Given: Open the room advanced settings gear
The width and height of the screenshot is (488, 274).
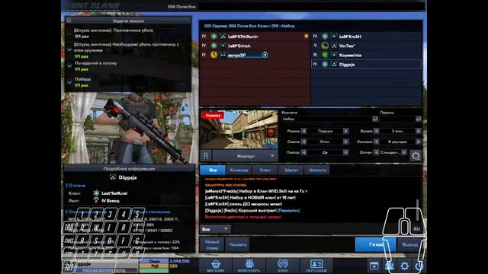Looking at the screenshot, I should (416, 155).
